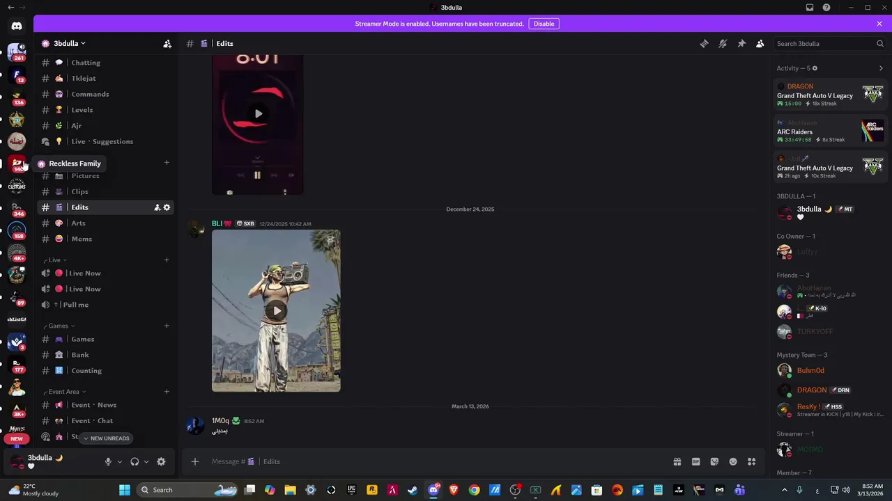Play the boombox video by BLI

click(277, 311)
